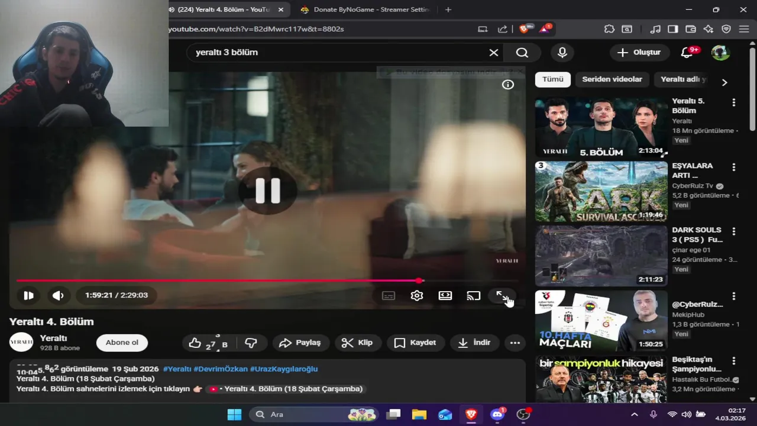Click the Brave Shields lion icon
This screenshot has height=426, width=757.
525,28
